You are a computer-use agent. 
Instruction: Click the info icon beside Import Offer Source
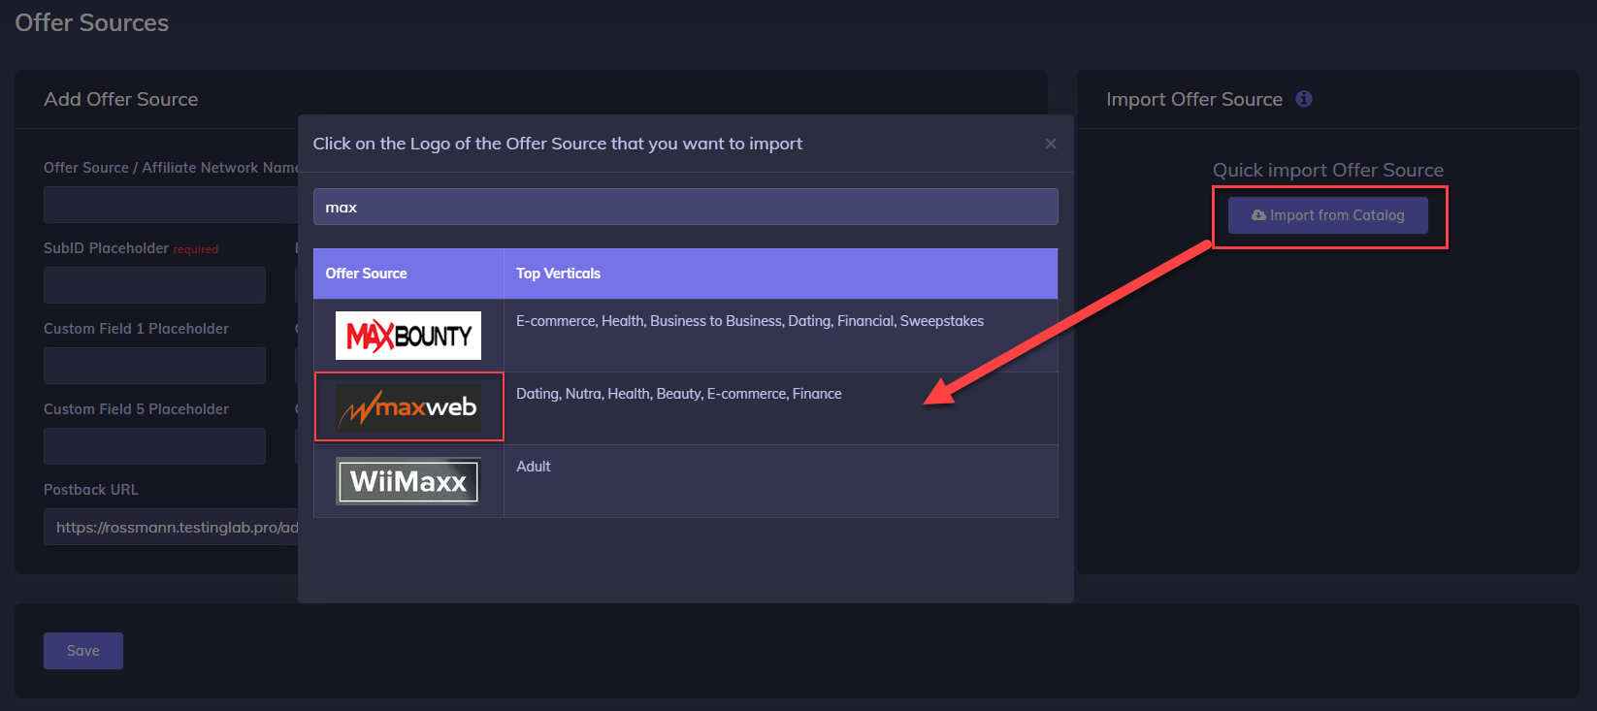[1304, 99]
